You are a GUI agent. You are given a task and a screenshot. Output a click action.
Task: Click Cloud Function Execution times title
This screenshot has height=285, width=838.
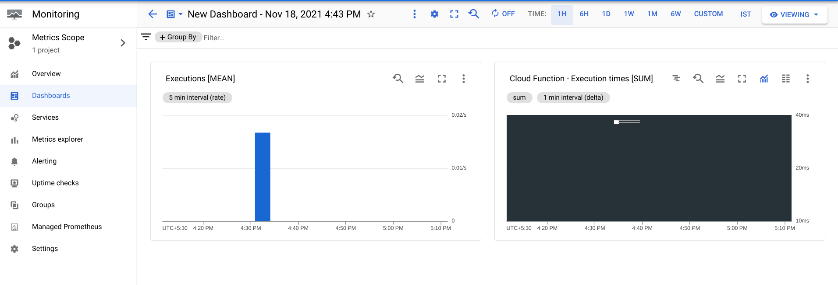(581, 79)
